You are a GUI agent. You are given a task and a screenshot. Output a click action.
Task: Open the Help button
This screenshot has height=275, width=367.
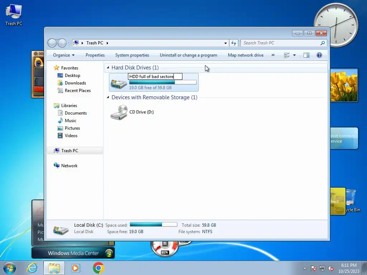pos(319,55)
